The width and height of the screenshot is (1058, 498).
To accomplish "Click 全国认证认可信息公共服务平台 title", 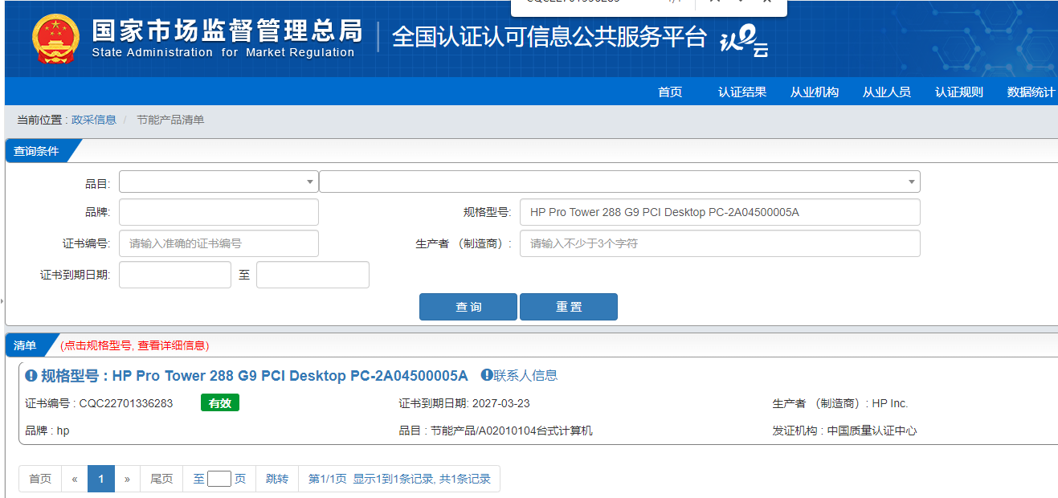I will pyautogui.click(x=549, y=37).
